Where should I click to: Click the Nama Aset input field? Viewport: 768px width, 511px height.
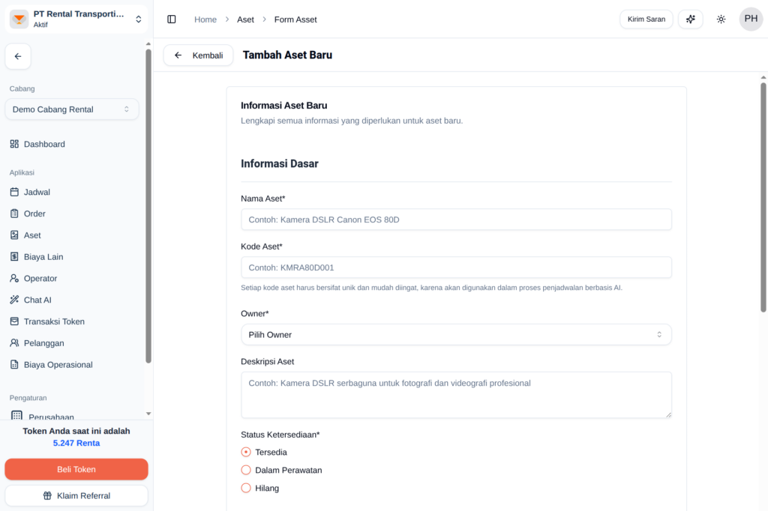(x=456, y=220)
